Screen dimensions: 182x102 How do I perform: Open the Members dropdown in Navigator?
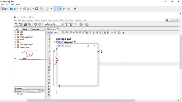21,91
